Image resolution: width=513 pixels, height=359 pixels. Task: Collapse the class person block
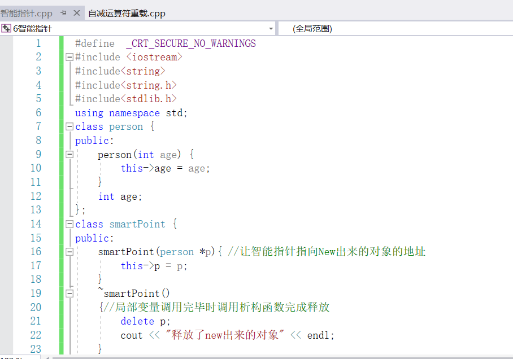pyautogui.click(x=69, y=126)
